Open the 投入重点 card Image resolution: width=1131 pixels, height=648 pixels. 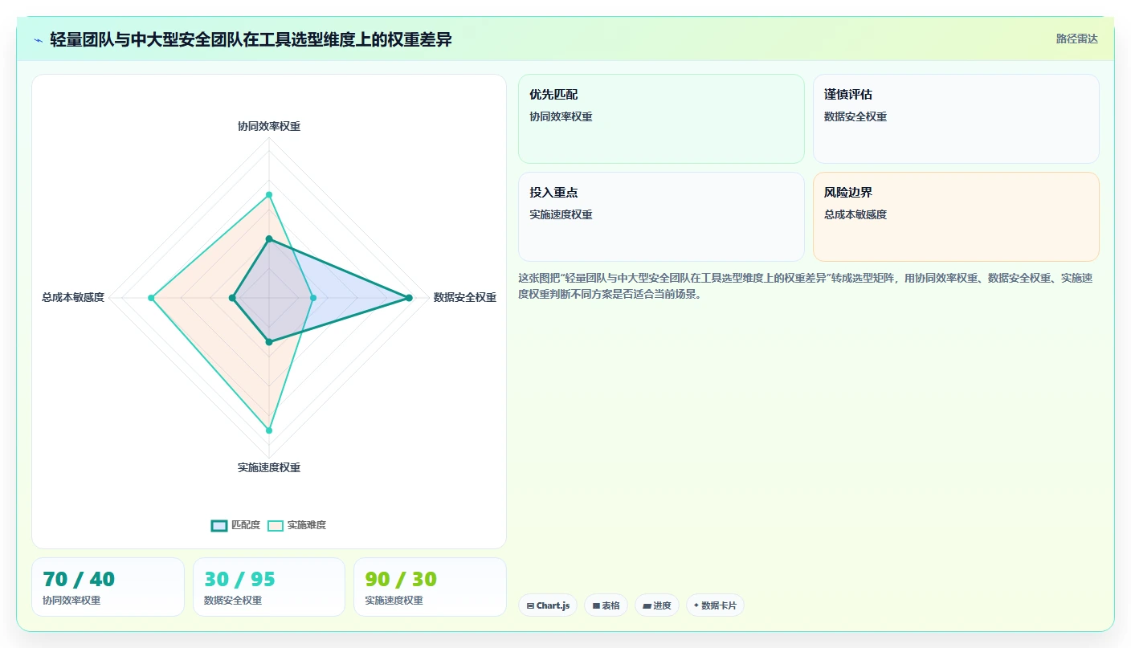(x=661, y=217)
